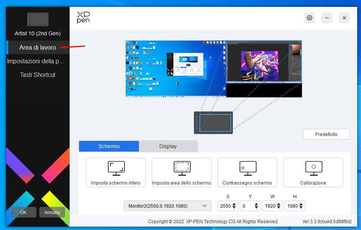The height and width of the screenshot is (230, 361).
Task: Click the W width stepper arrows
Action: [x=279, y=206]
